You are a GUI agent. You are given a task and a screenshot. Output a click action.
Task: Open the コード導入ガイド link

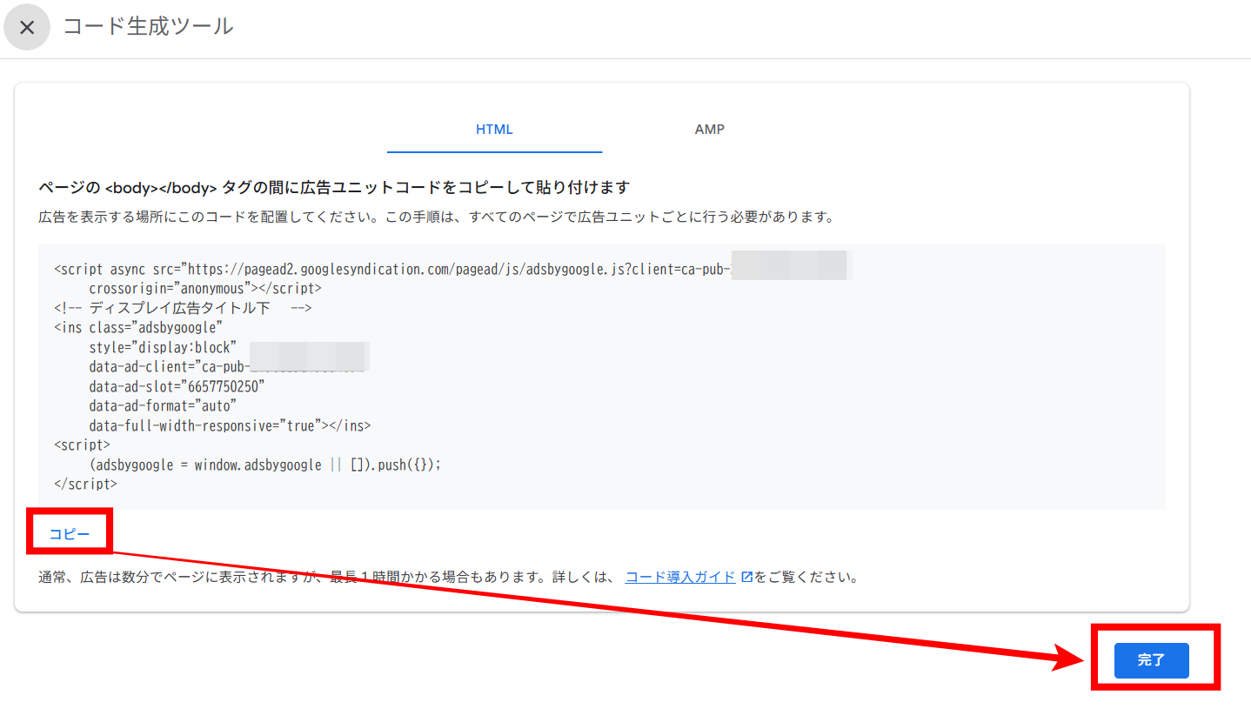(x=680, y=577)
